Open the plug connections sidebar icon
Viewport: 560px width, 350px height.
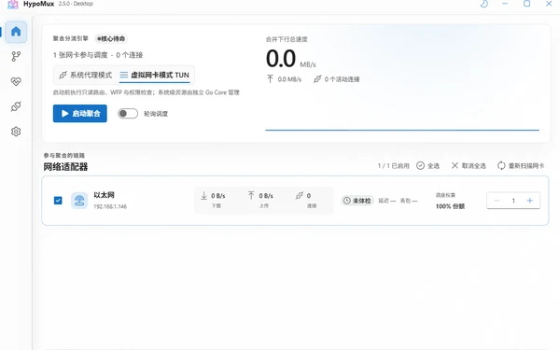click(x=16, y=106)
